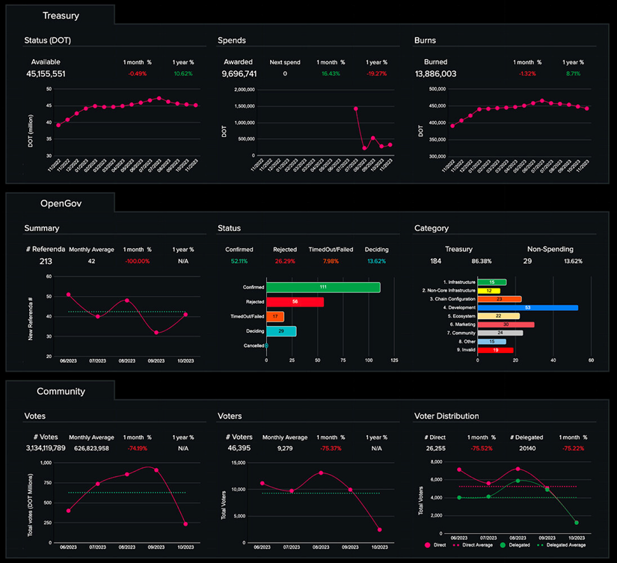
Task: Click the TimedOut/Failed percentage 7.98%
Action: [x=331, y=261]
